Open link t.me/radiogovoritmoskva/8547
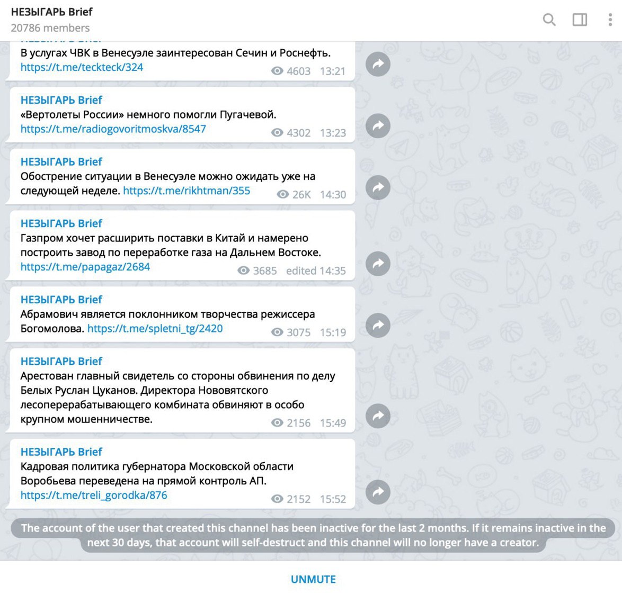This screenshot has width=622, height=595. [113, 129]
